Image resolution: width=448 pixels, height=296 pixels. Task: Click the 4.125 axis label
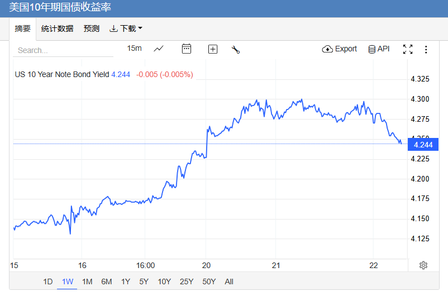pyautogui.click(x=420, y=238)
